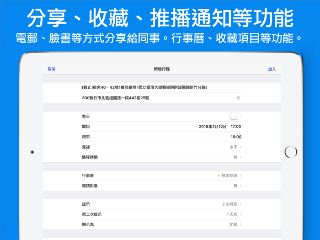Open the 重複 repeat option 永不

pyautogui.click(x=162, y=147)
